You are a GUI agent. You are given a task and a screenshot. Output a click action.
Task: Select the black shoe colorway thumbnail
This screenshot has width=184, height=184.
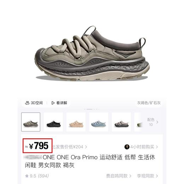click(53, 122)
